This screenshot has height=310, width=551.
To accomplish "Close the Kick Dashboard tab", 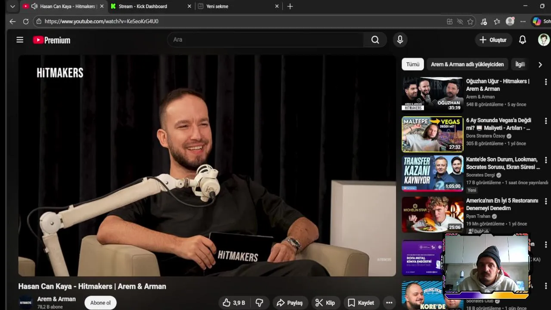I will coord(189,6).
